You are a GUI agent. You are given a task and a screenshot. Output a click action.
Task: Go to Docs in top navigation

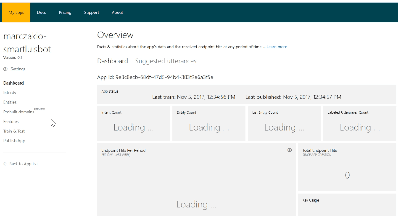41,13
